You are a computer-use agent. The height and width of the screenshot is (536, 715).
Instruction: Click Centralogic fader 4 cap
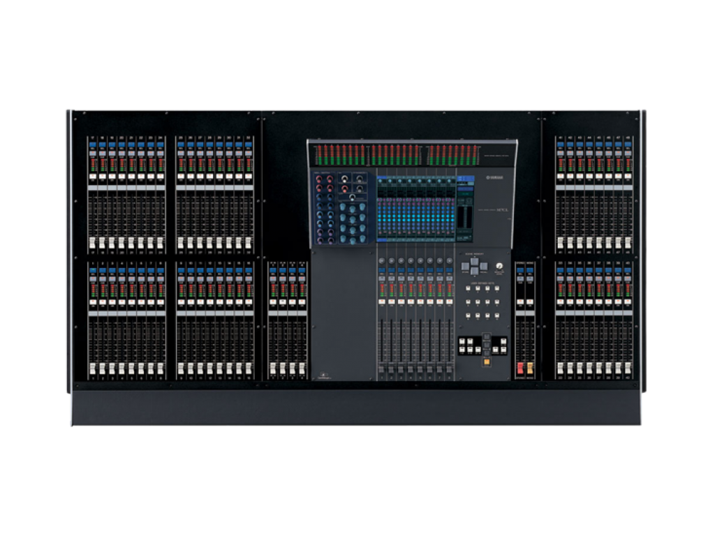click(411, 368)
